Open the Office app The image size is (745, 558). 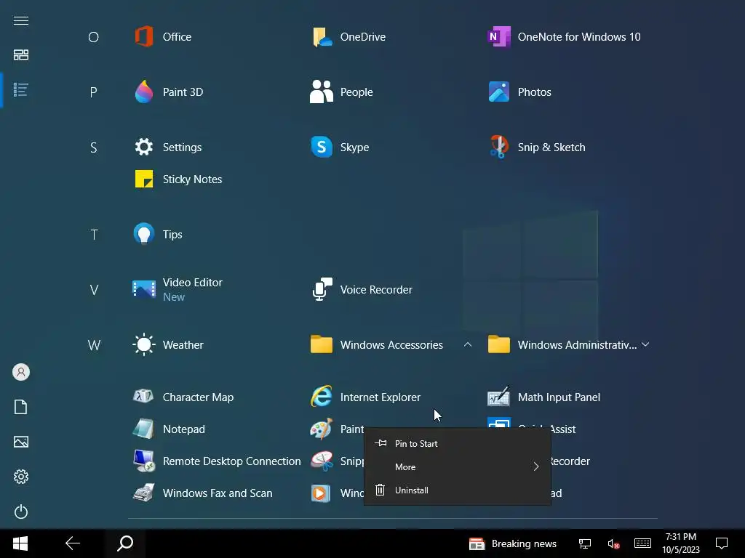164,37
